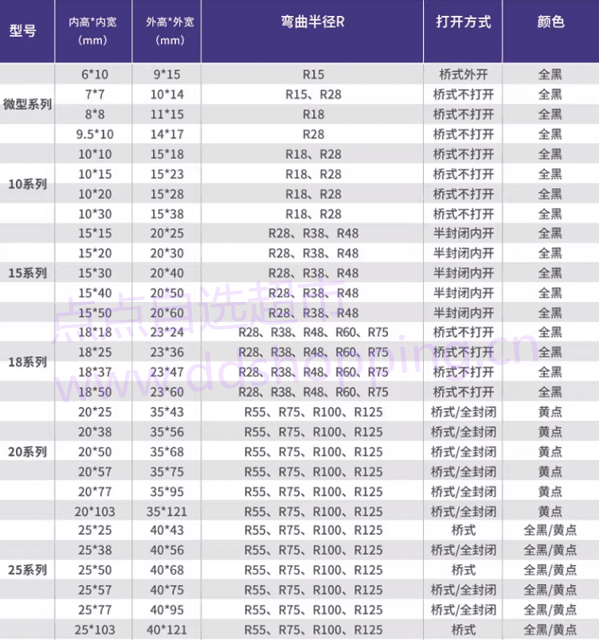
Task: Click the outer size cell '40*121'
Action: (x=167, y=630)
